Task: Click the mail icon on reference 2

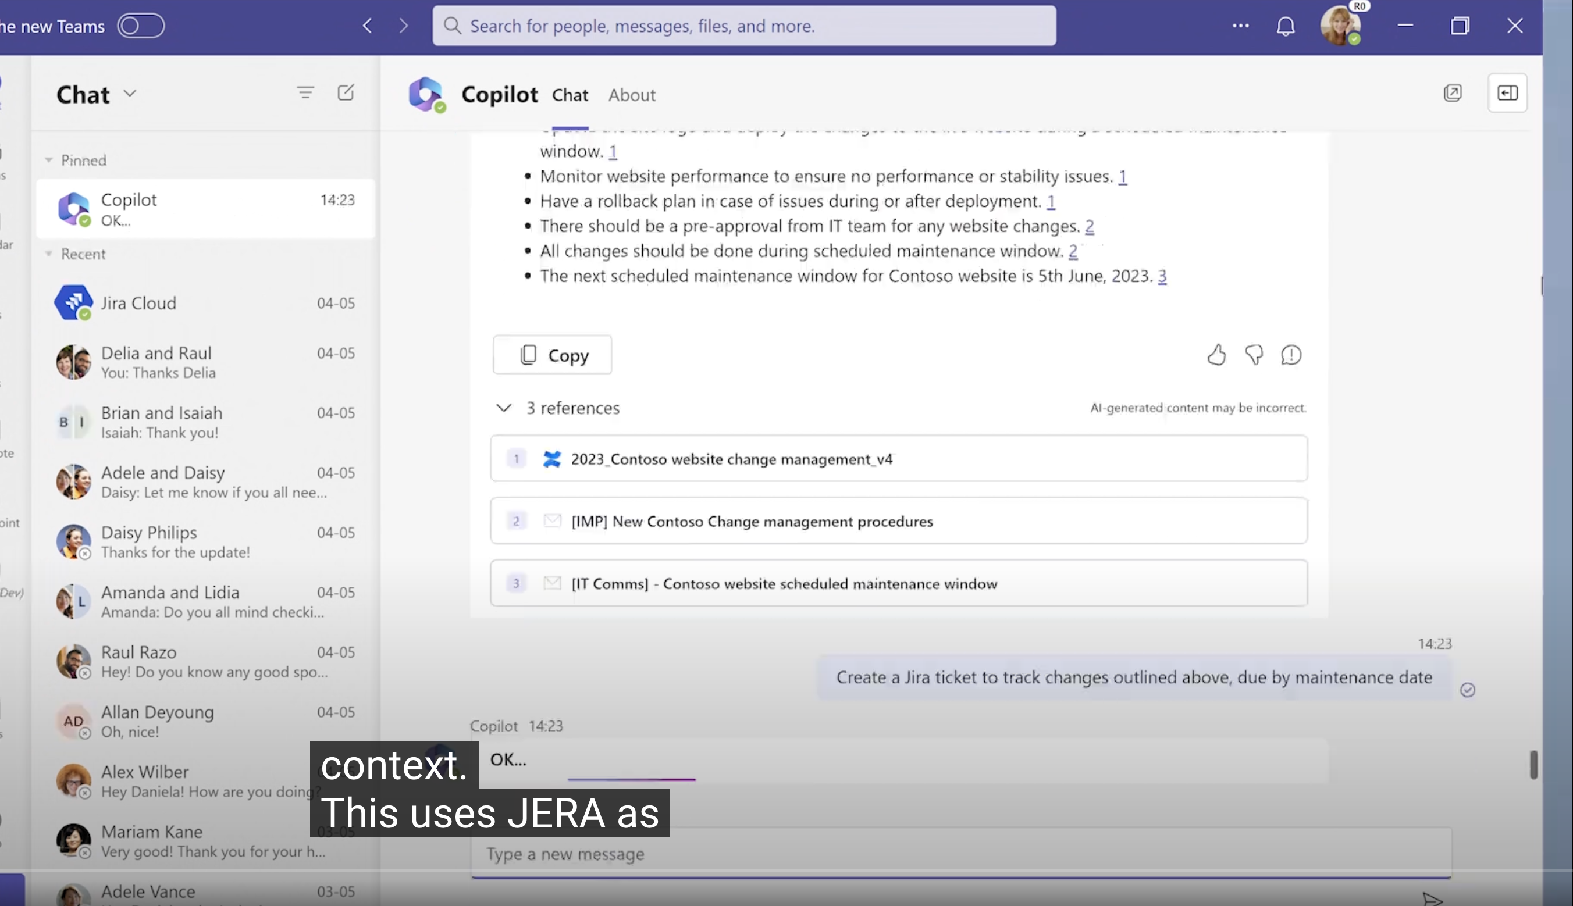Action: (552, 521)
